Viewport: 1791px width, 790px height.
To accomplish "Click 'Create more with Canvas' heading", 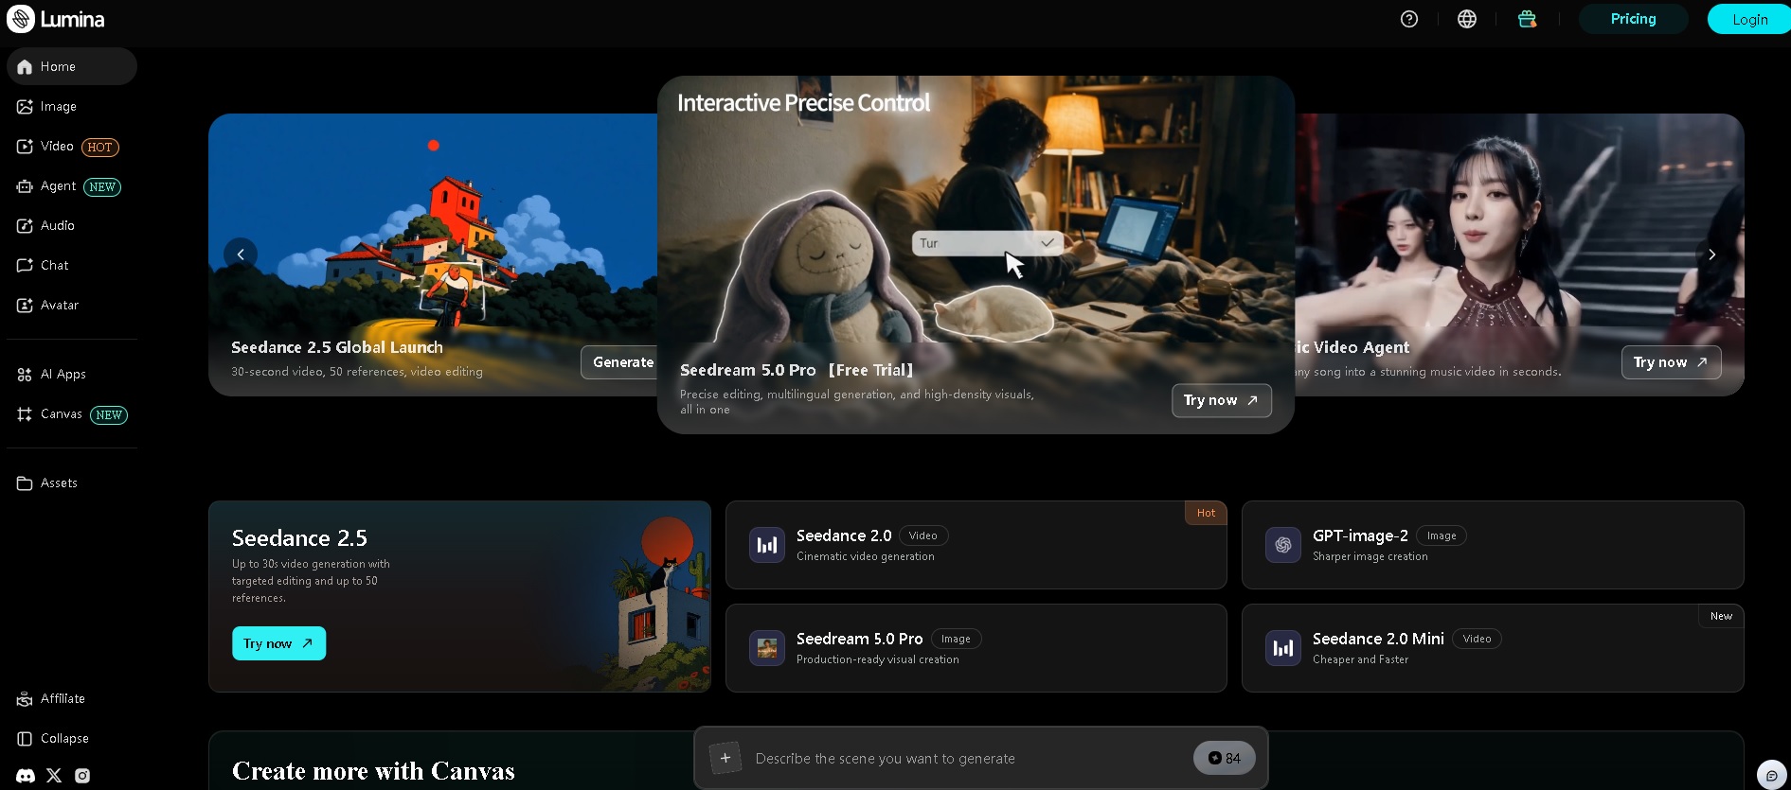I will click(x=373, y=771).
